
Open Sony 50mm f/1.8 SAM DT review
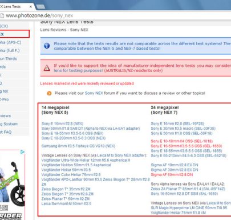[91, 129]
